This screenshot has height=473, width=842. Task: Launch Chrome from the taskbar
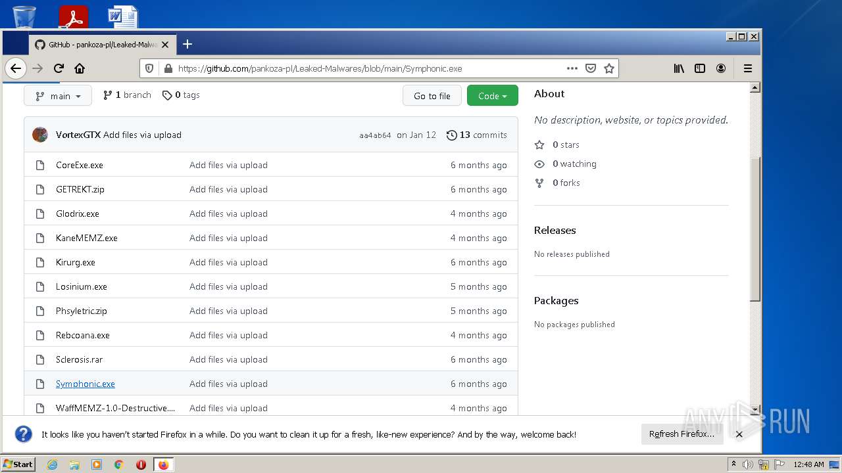pos(119,464)
